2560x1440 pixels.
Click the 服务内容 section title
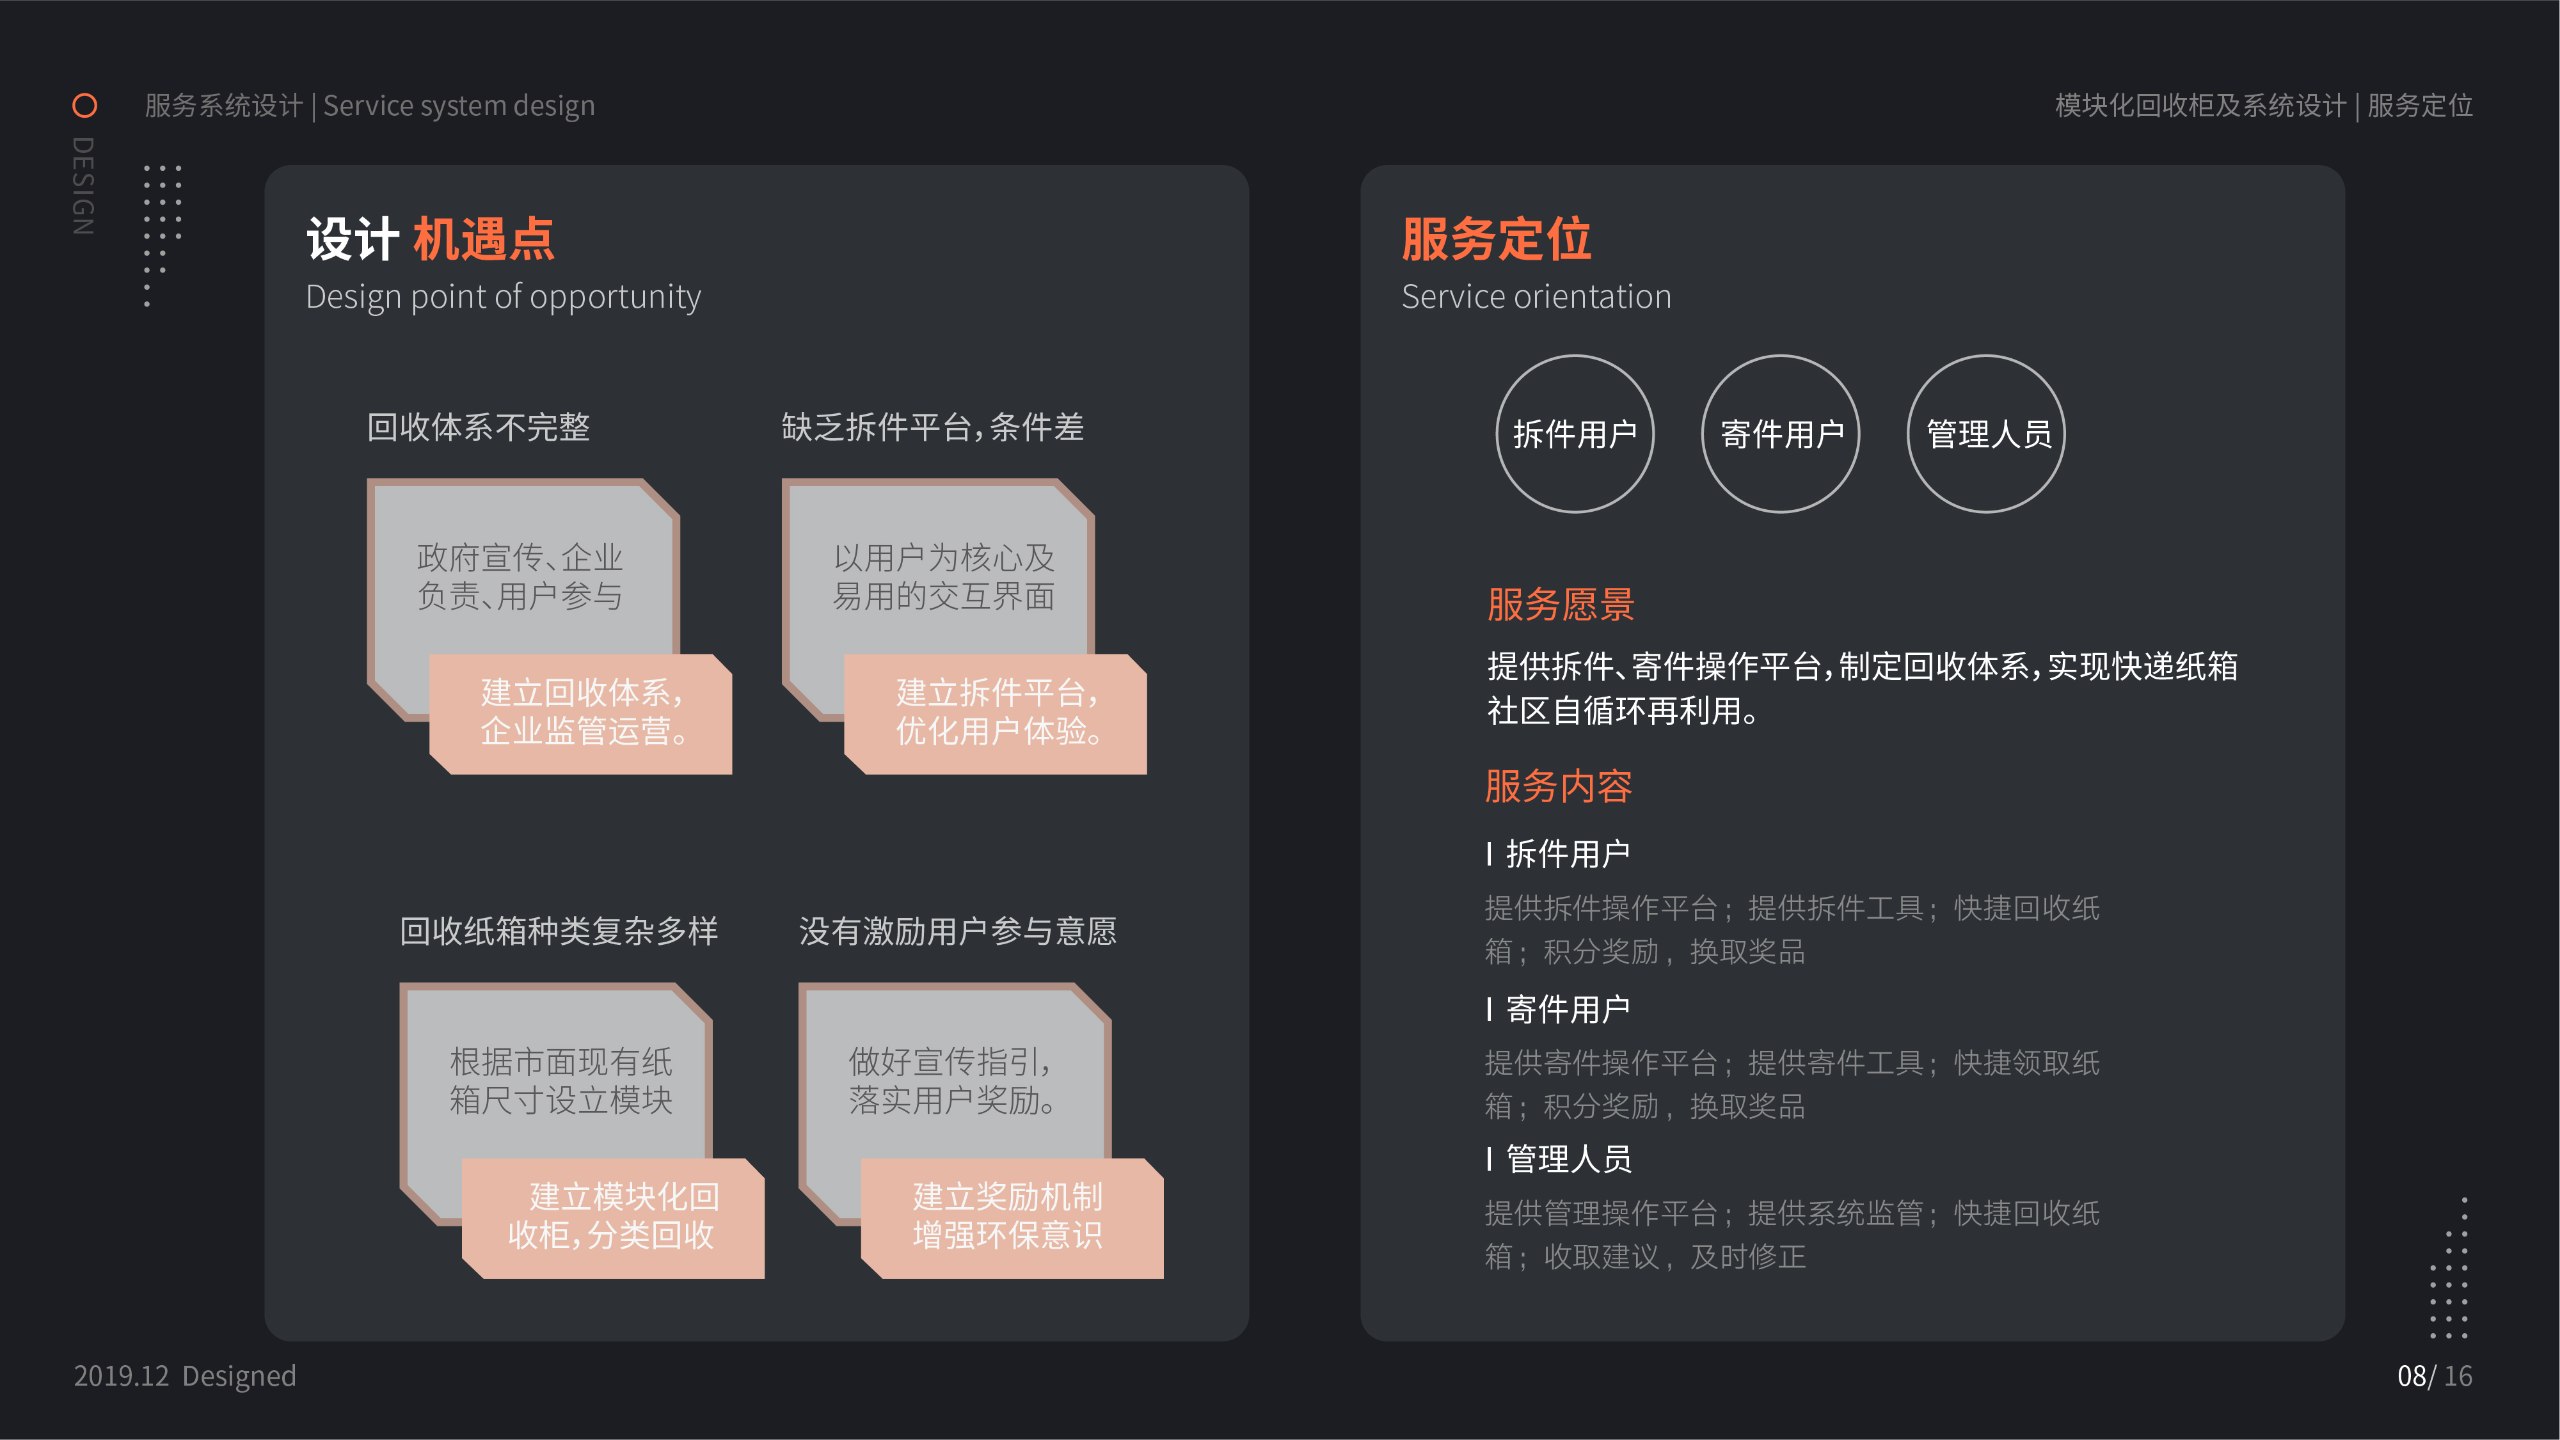1558,786
